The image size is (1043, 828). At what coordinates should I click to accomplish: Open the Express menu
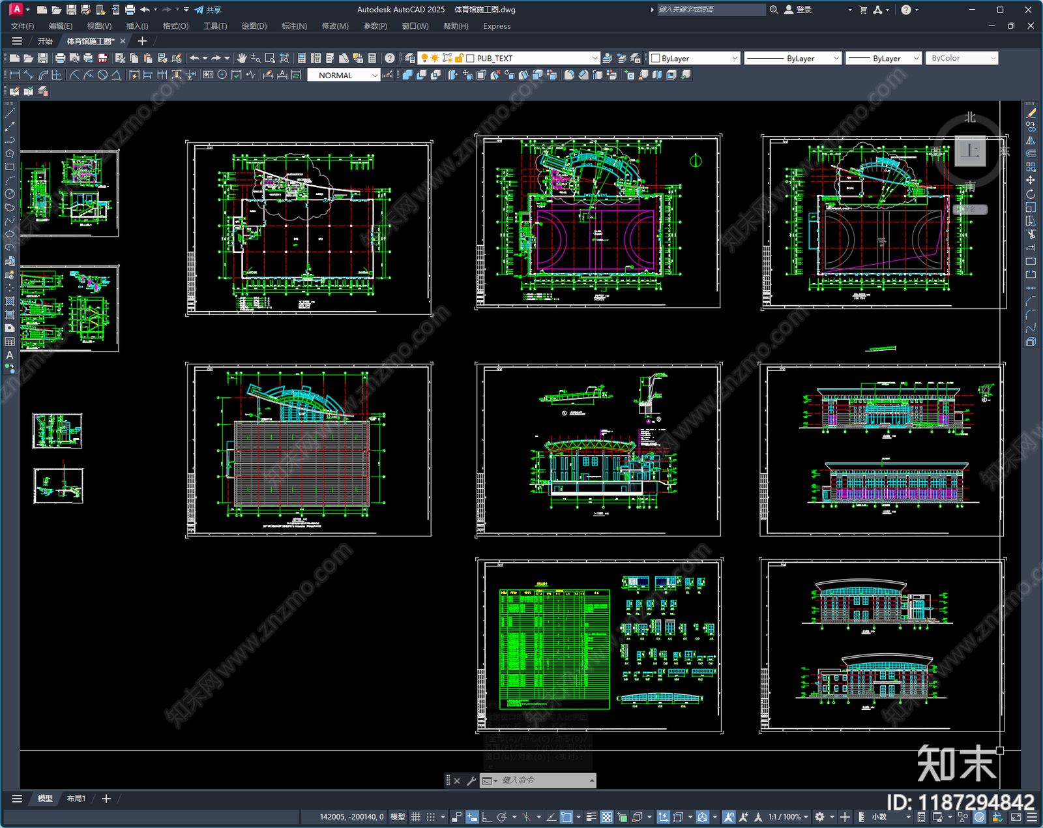497,26
